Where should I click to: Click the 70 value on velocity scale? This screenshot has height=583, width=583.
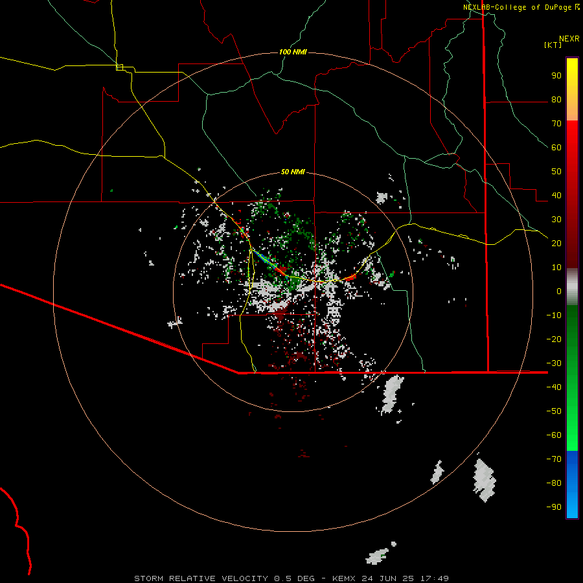556,124
